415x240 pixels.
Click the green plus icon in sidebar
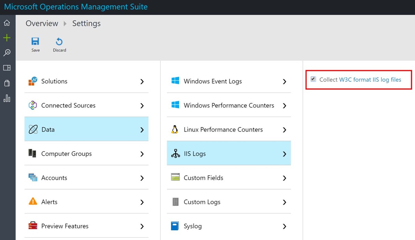pyautogui.click(x=7, y=38)
